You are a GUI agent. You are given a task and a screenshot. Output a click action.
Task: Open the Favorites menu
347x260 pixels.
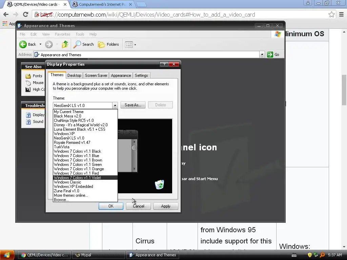click(63, 34)
